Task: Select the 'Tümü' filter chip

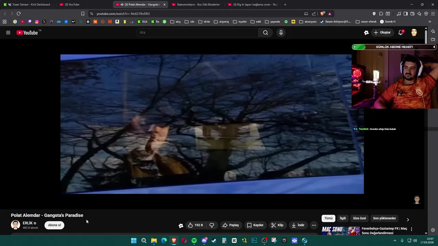Action: 328,218
